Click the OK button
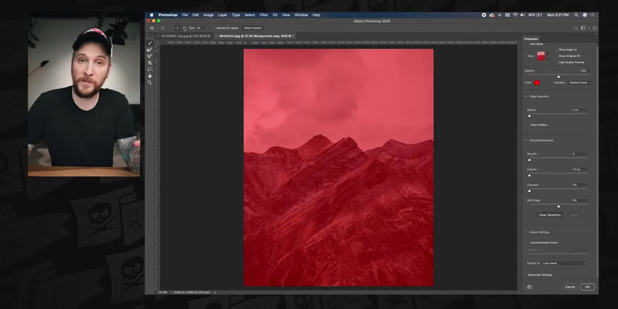This screenshot has height=309, width=618. [588, 287]
